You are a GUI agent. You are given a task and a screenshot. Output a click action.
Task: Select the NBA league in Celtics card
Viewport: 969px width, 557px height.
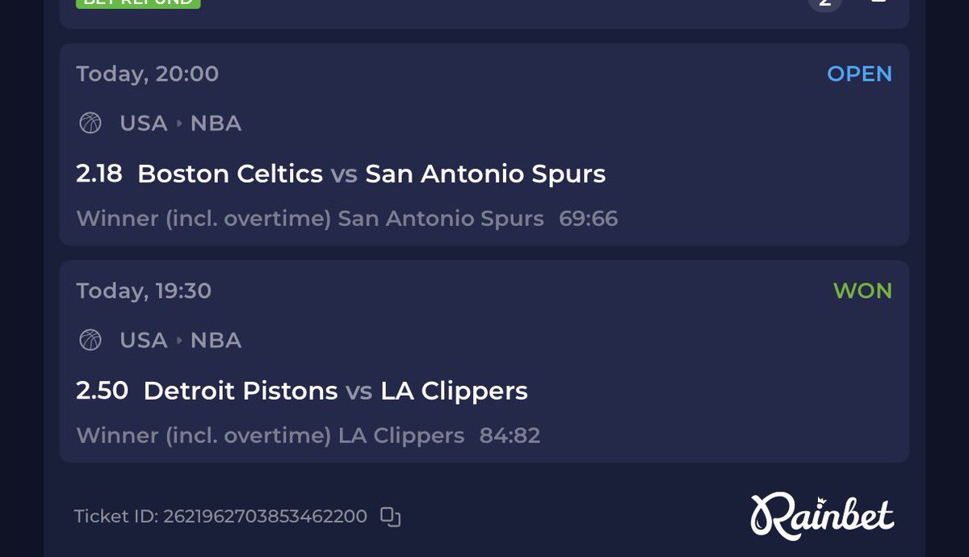pos(216,124)
